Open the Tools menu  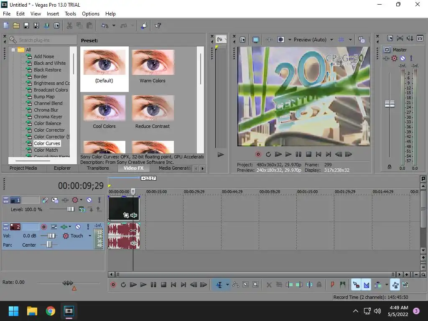(70, 14)
